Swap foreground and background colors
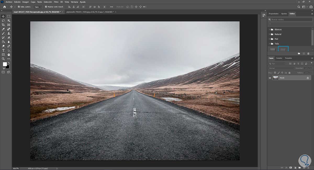The height and width of the screenshot is (170, 314). 9,63
